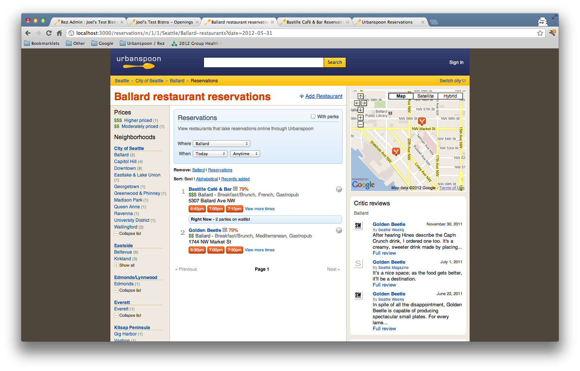Switch to the Rez Admin browser tab

point(88,22)
